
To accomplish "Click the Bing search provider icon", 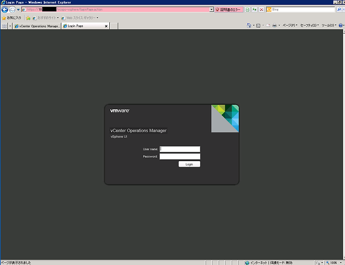I will coord(269,10).
